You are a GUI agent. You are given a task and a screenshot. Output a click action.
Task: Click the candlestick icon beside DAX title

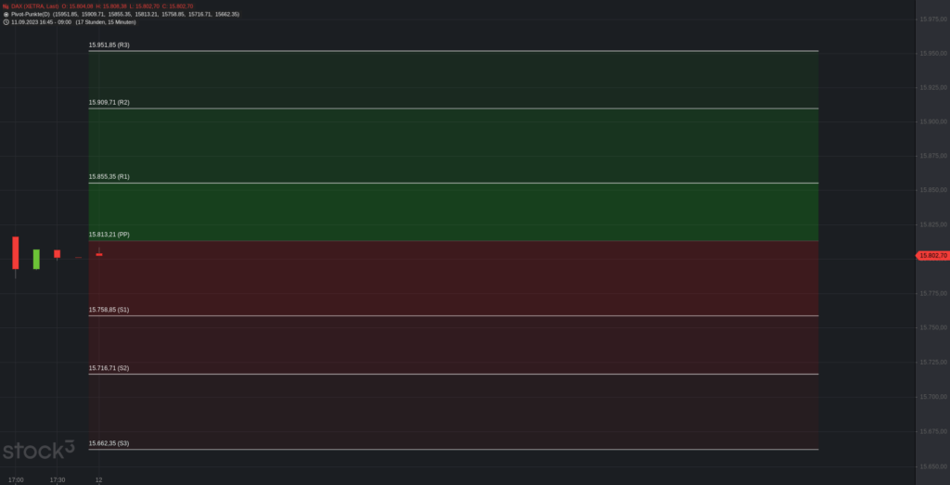pyautogui.click(x=6, y=6)
